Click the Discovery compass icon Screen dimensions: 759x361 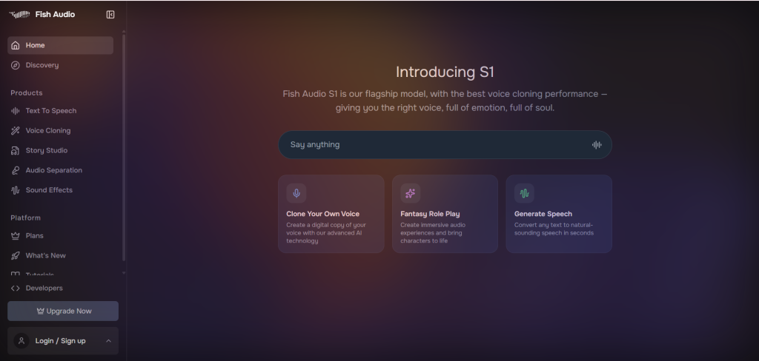point(16,65)
